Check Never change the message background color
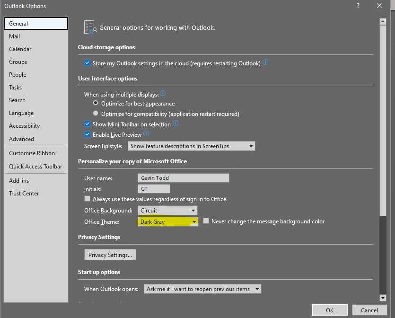 point(206,221)
